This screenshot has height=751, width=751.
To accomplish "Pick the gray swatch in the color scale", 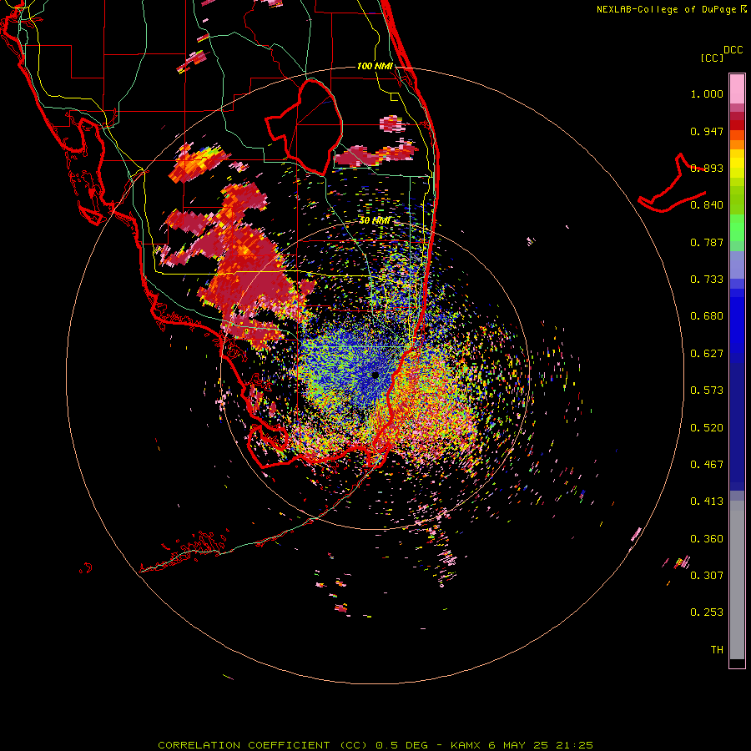I will [737, 580].
